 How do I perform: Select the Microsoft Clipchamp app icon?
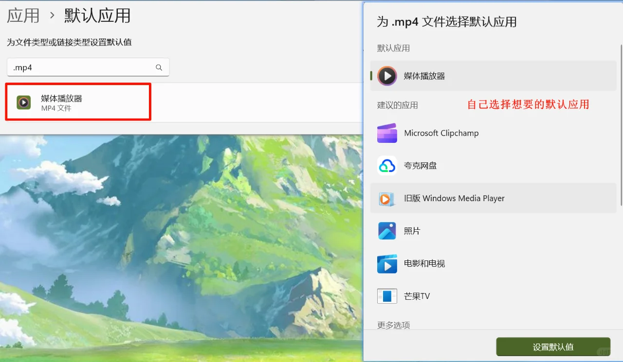[387, 133]
